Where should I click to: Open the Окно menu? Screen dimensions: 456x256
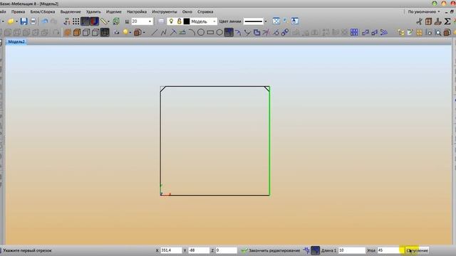point(187,11)
